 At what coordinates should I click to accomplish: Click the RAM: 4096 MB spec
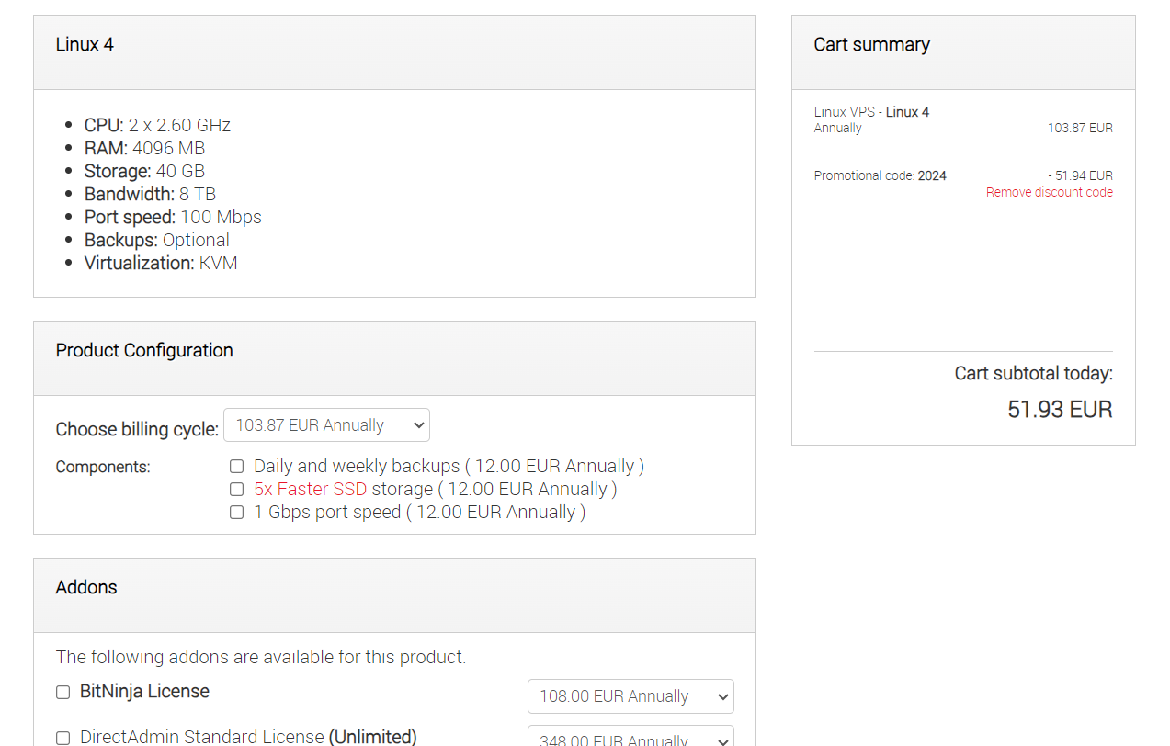click(x=144, y=148)
